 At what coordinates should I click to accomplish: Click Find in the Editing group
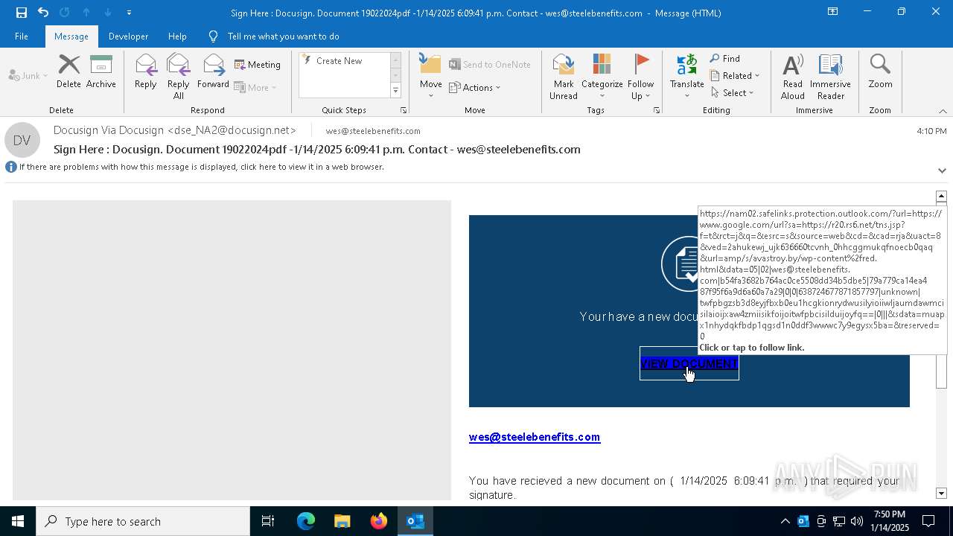(x=725, y=59)
